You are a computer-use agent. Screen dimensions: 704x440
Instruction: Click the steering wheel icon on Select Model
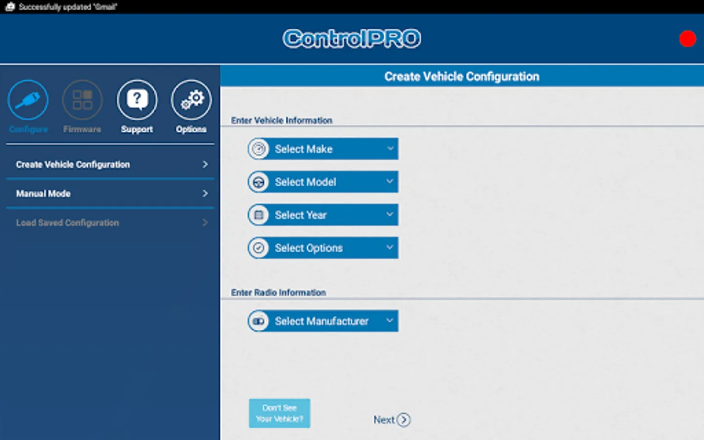click(x=259, y=182)
